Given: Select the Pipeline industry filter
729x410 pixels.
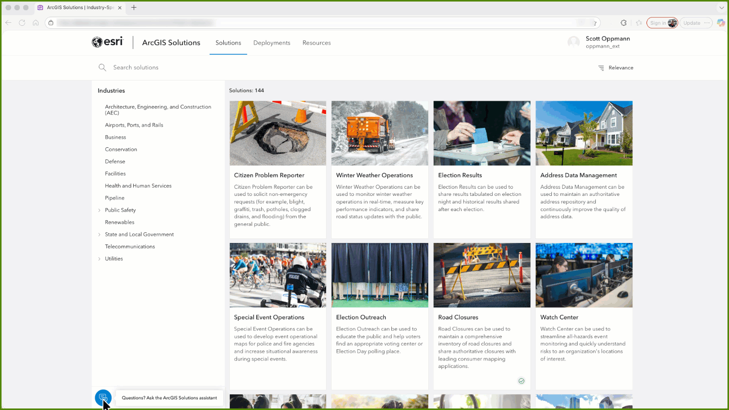Looking at the screenshot, I should point(114,198).
